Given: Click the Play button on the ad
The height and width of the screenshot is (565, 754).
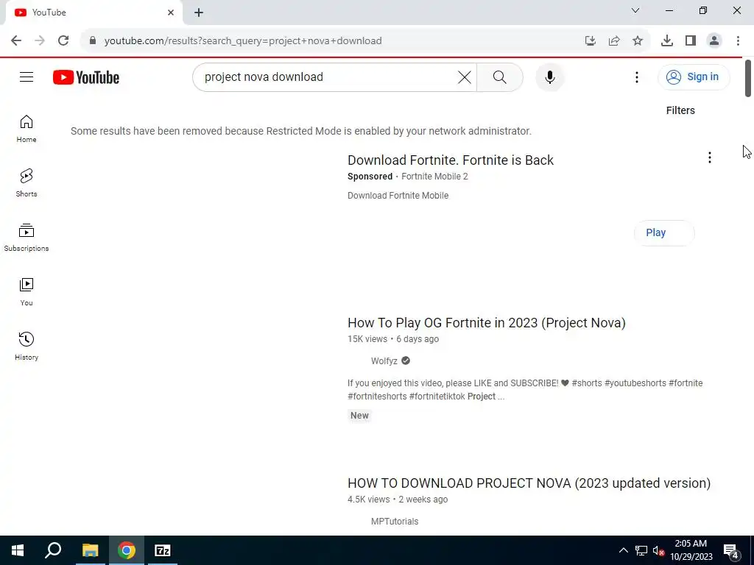Looking at the screenshot, I should tap(663, 233).
